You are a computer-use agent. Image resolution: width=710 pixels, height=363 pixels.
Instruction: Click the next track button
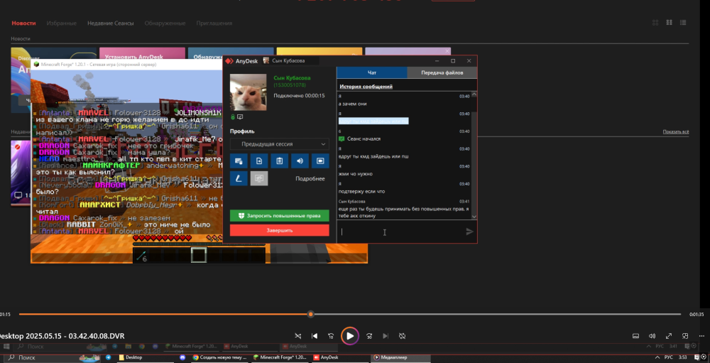point(386,336)
